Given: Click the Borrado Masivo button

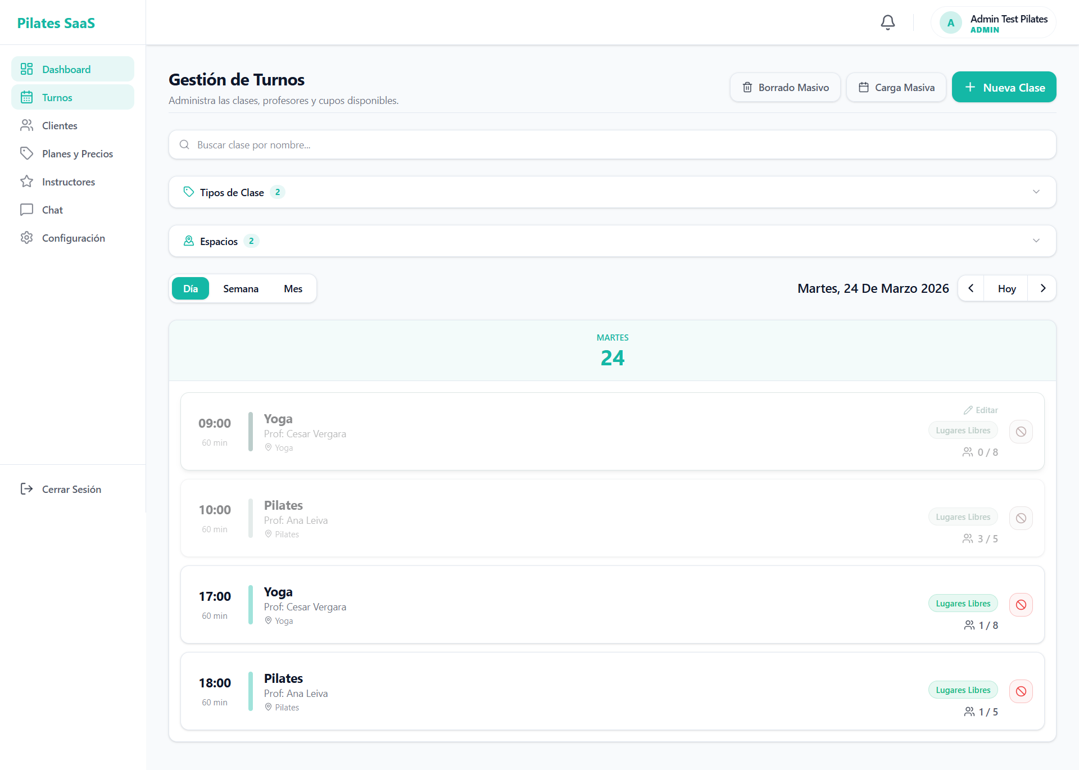Looking at the screenshot, I should coord(785,87).
